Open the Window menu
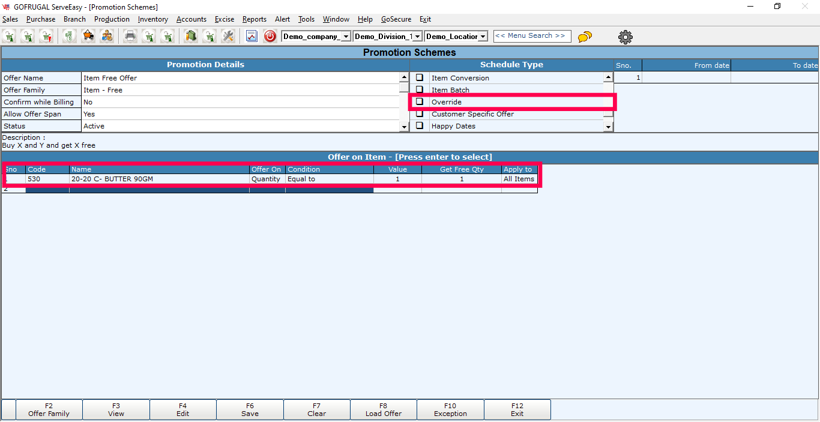 [336, 19]
